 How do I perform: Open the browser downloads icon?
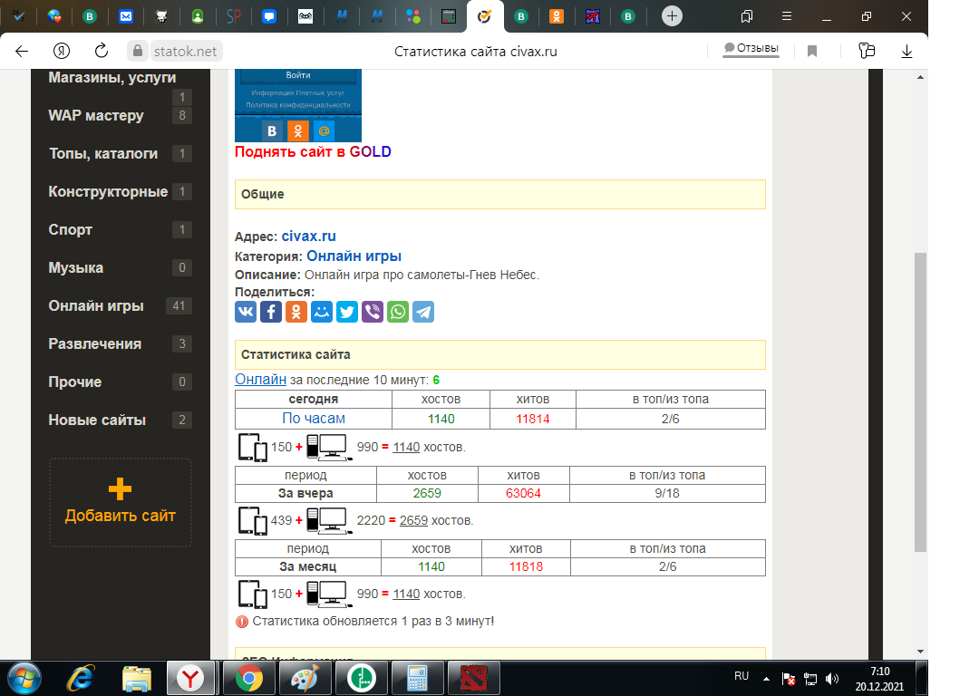tap(906, 51)
